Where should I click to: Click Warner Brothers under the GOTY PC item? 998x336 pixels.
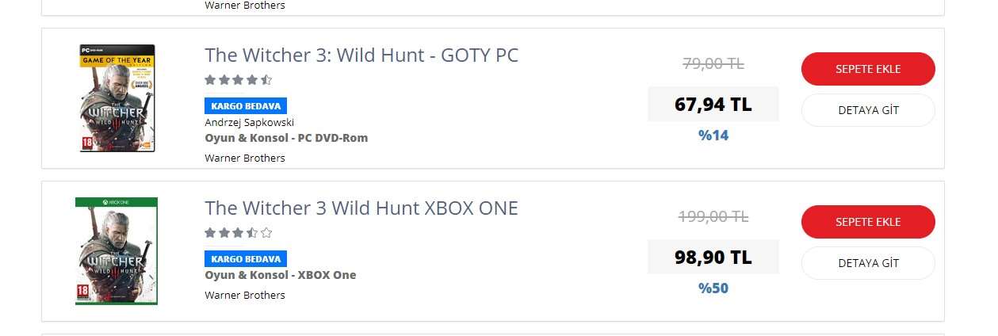(245, 158)
